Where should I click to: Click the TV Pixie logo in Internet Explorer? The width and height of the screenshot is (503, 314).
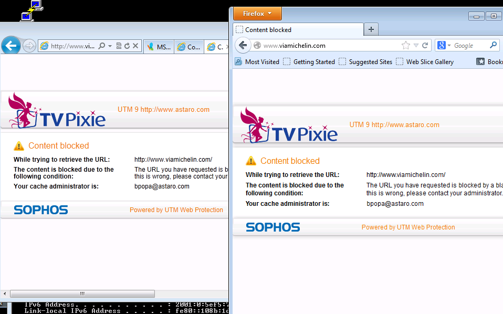click(x=57, y=110)
